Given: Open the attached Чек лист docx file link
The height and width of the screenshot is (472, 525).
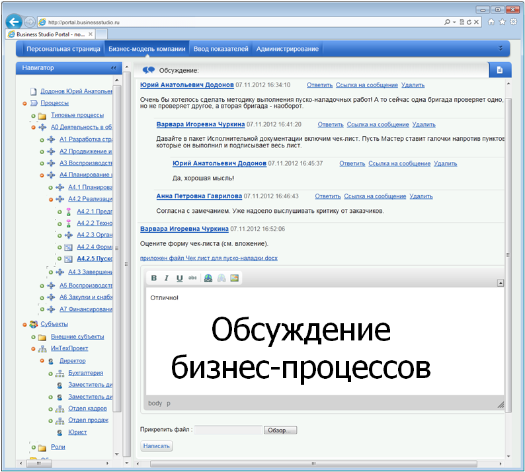Looking at the screenshot, I should (208, 258).
